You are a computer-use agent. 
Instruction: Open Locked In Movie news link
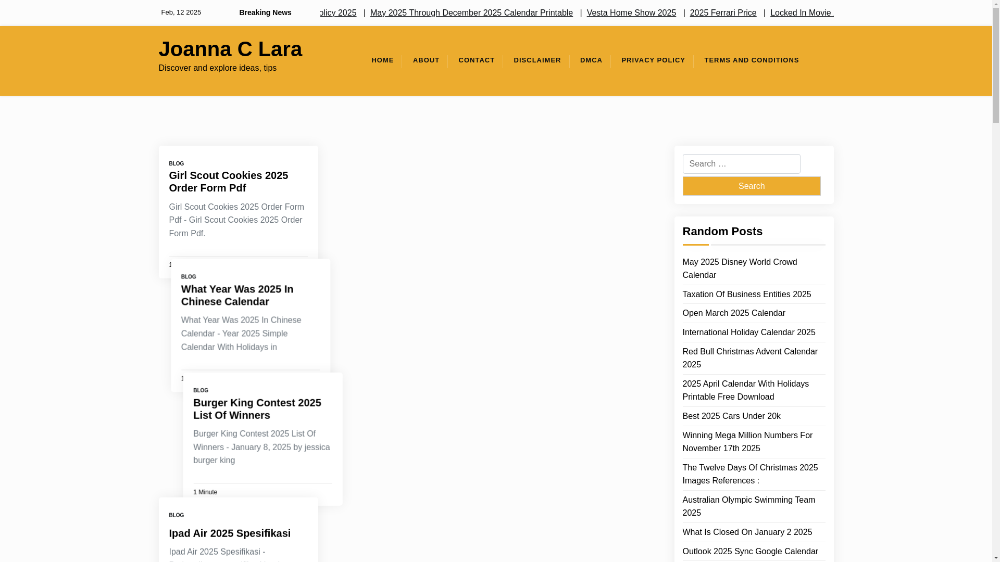pos(802,12)
